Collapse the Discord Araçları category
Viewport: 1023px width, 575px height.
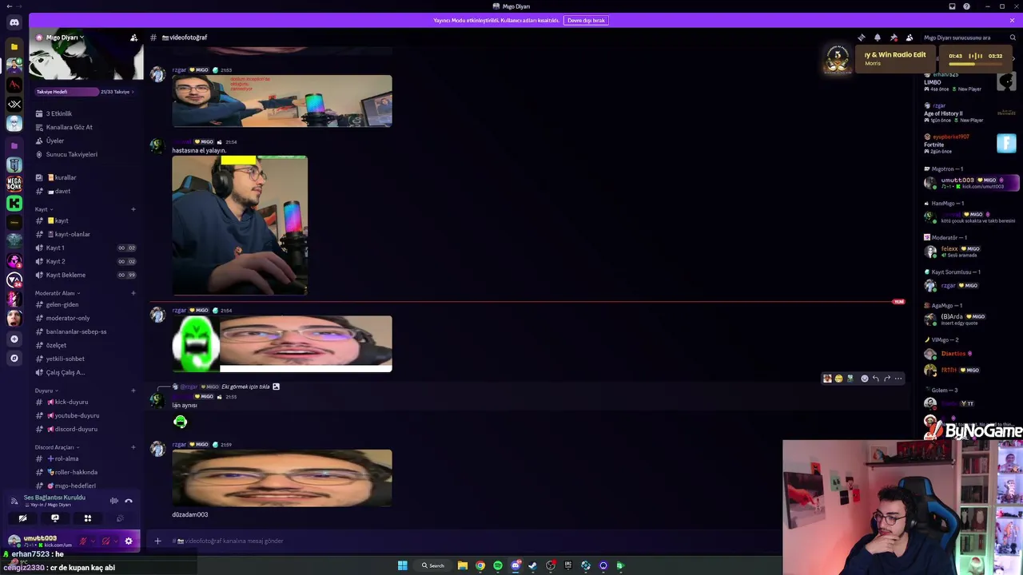coord(57,447)
